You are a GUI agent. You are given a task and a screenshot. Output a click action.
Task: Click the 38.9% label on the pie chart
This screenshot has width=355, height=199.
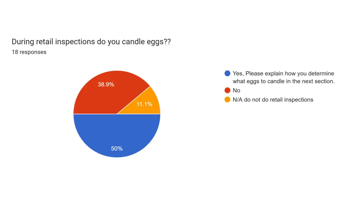click(x=106, y=84)
